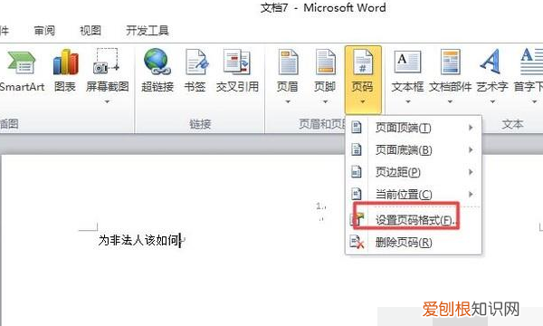Expand the 艺术字 dropdown arrow
Viewport: 543px width, 326px height.
click(x=492, y=101)
